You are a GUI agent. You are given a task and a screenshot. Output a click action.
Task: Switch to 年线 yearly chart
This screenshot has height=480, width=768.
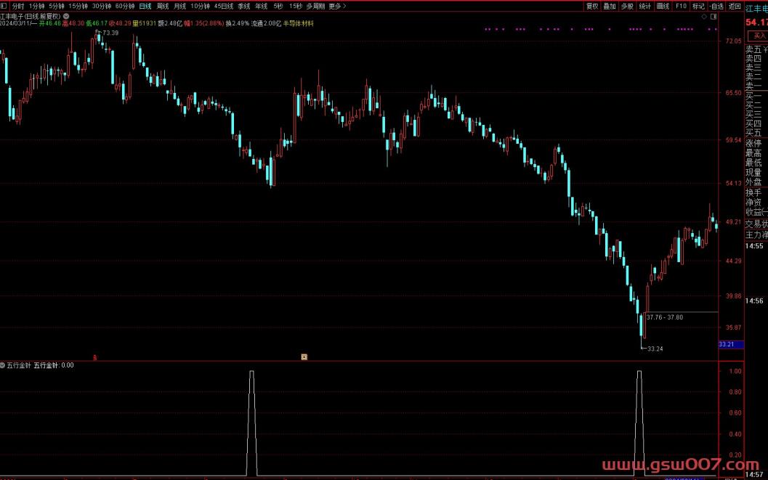coord(262,6)
